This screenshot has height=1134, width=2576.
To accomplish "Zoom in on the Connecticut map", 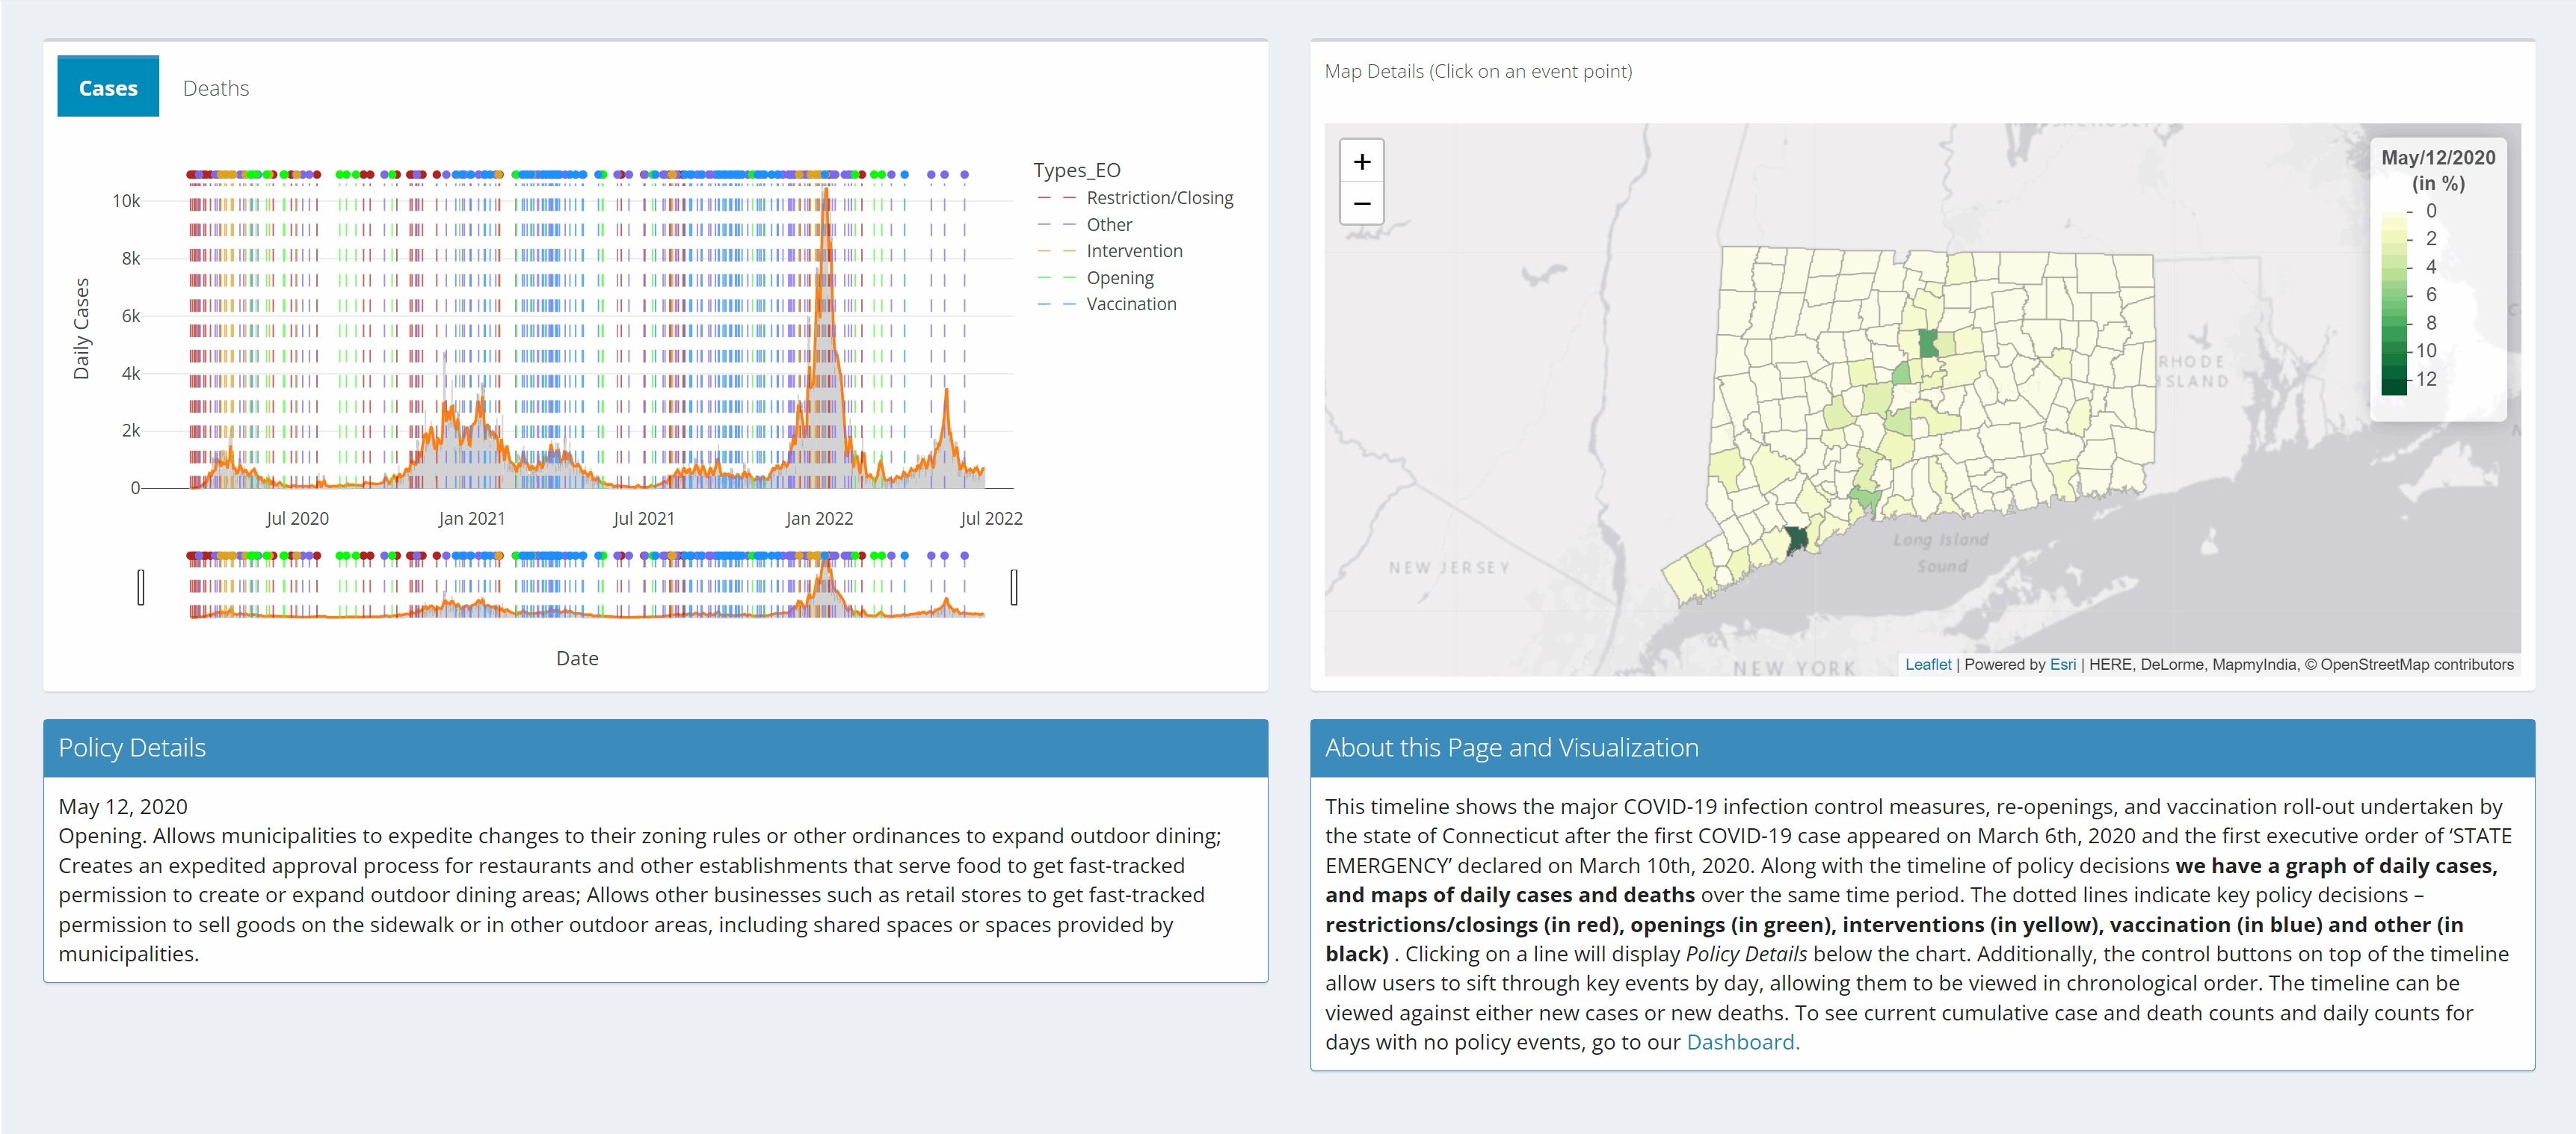I will (x=1361, y=162).
